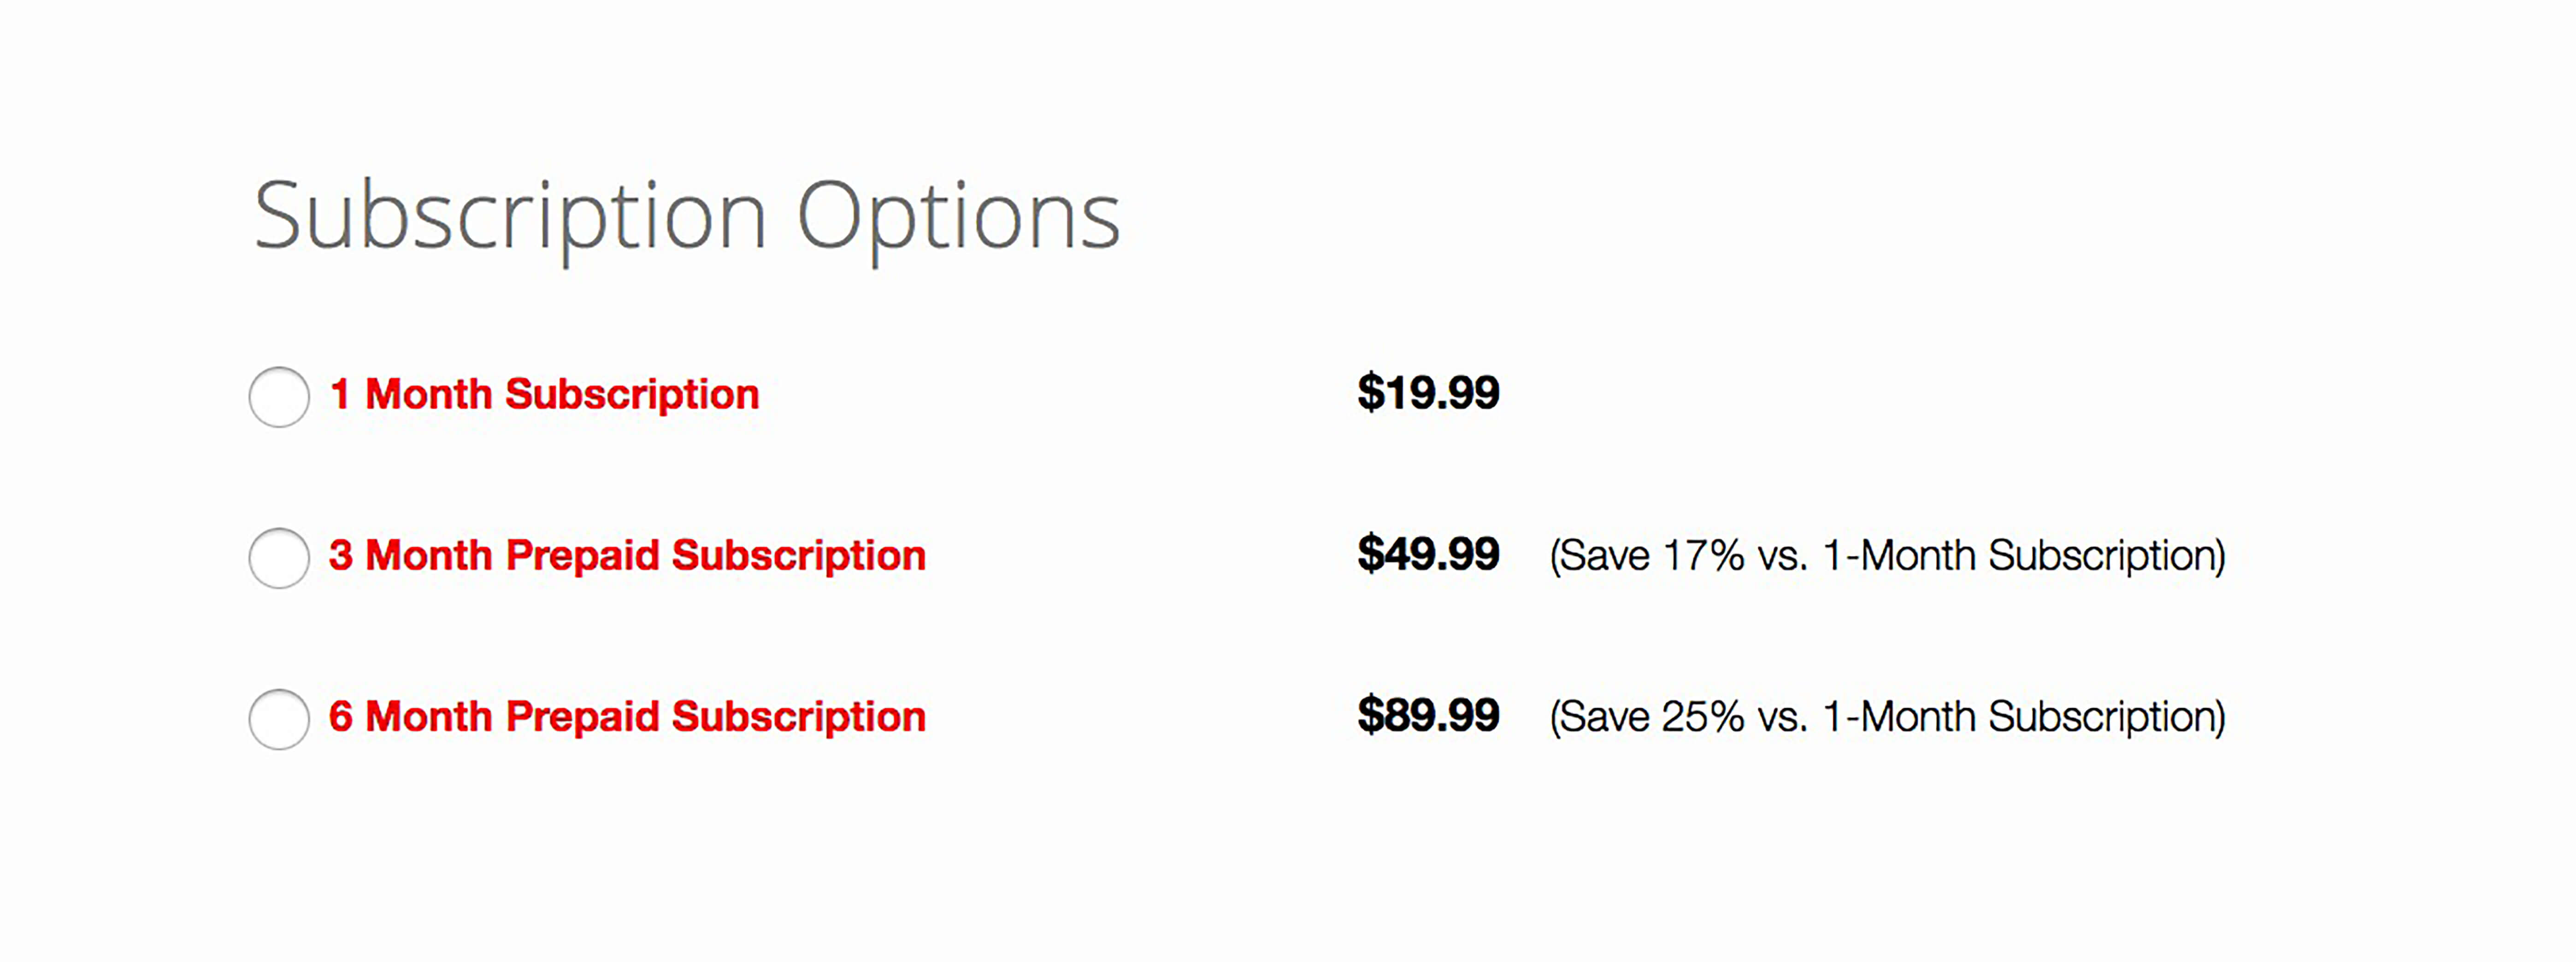Select the 3 Month Prepaid Subscription radio button
Screen dimensions: 2576x962
coord(279,557)
